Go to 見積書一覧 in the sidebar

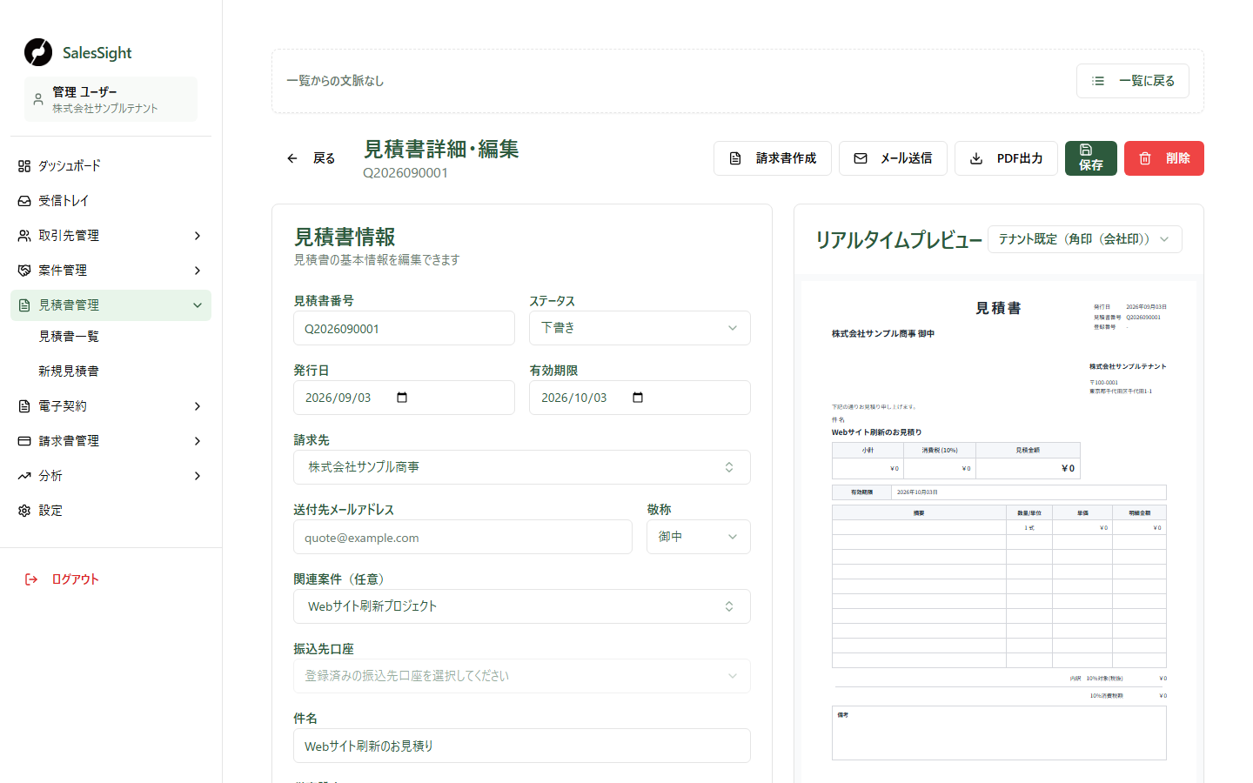pyautogui.click(x=69, y=337)
